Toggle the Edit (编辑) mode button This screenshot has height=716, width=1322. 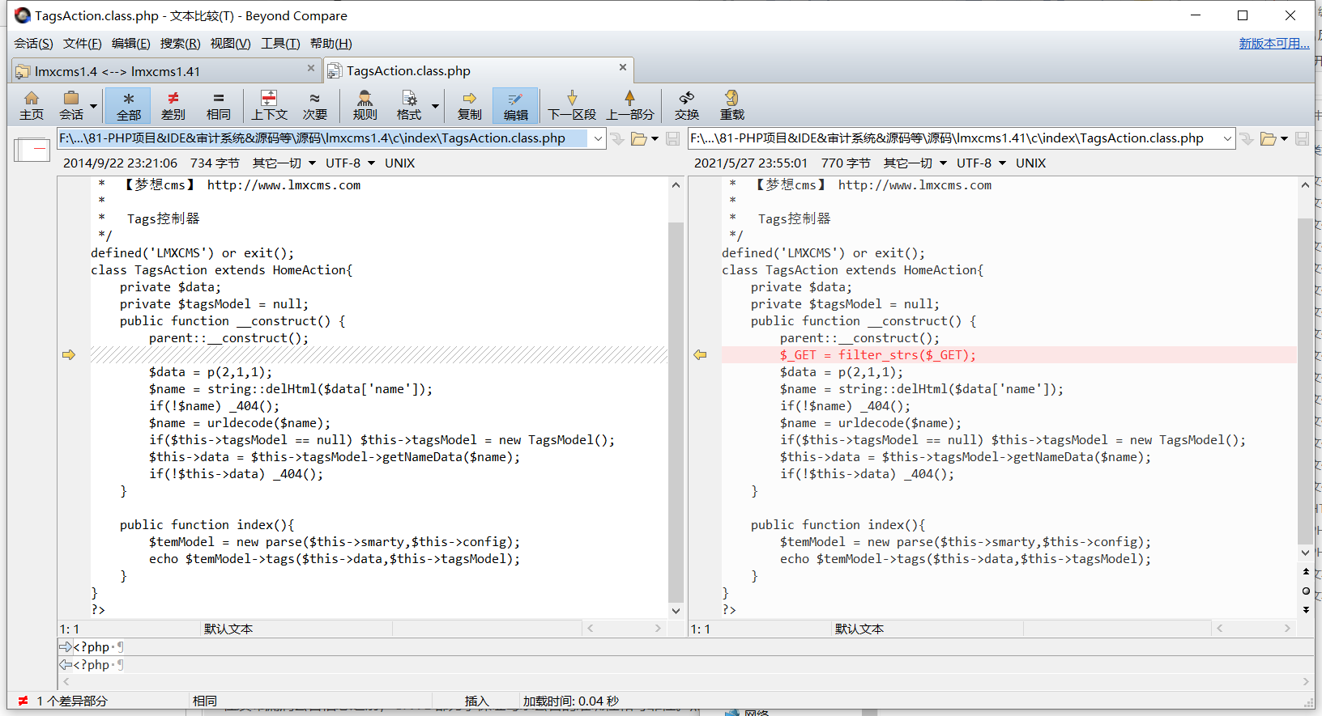[515, 106]
